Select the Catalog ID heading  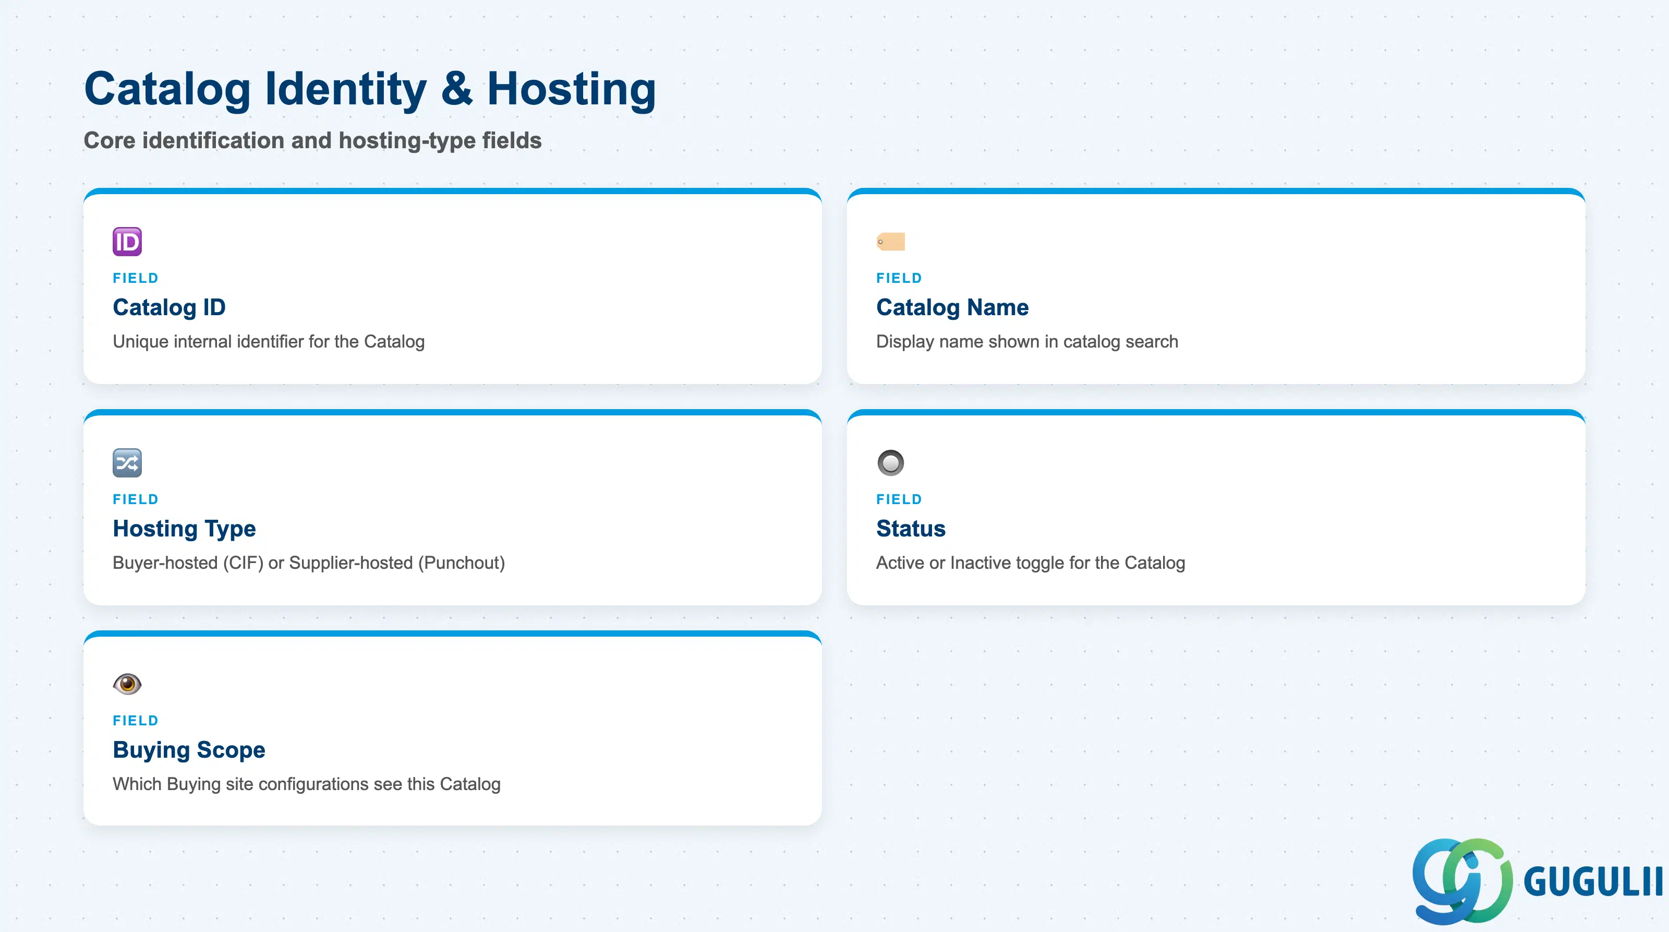169,307
